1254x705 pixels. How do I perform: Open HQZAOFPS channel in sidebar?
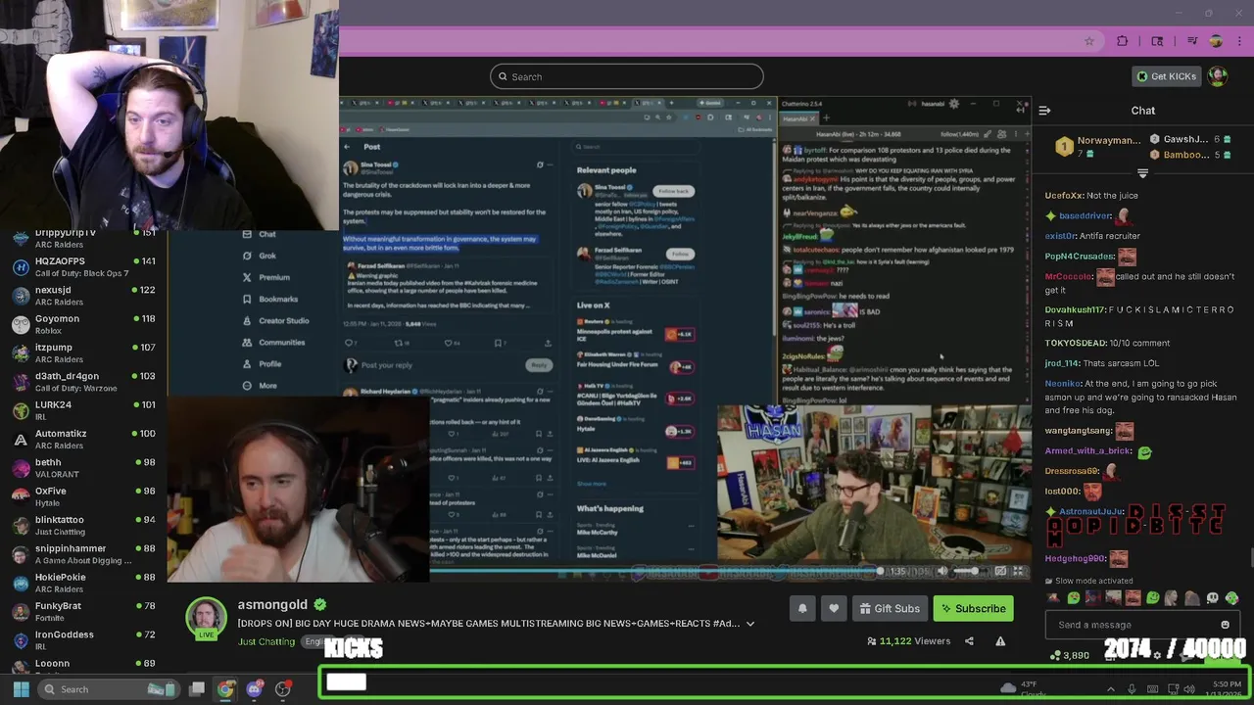pos(83,267)
